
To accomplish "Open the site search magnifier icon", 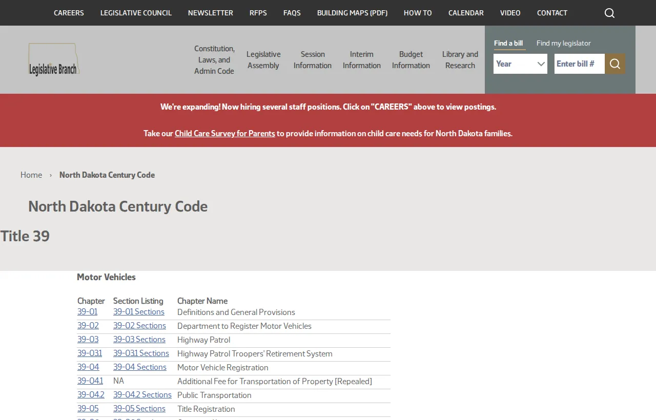I will pos(609,12).
